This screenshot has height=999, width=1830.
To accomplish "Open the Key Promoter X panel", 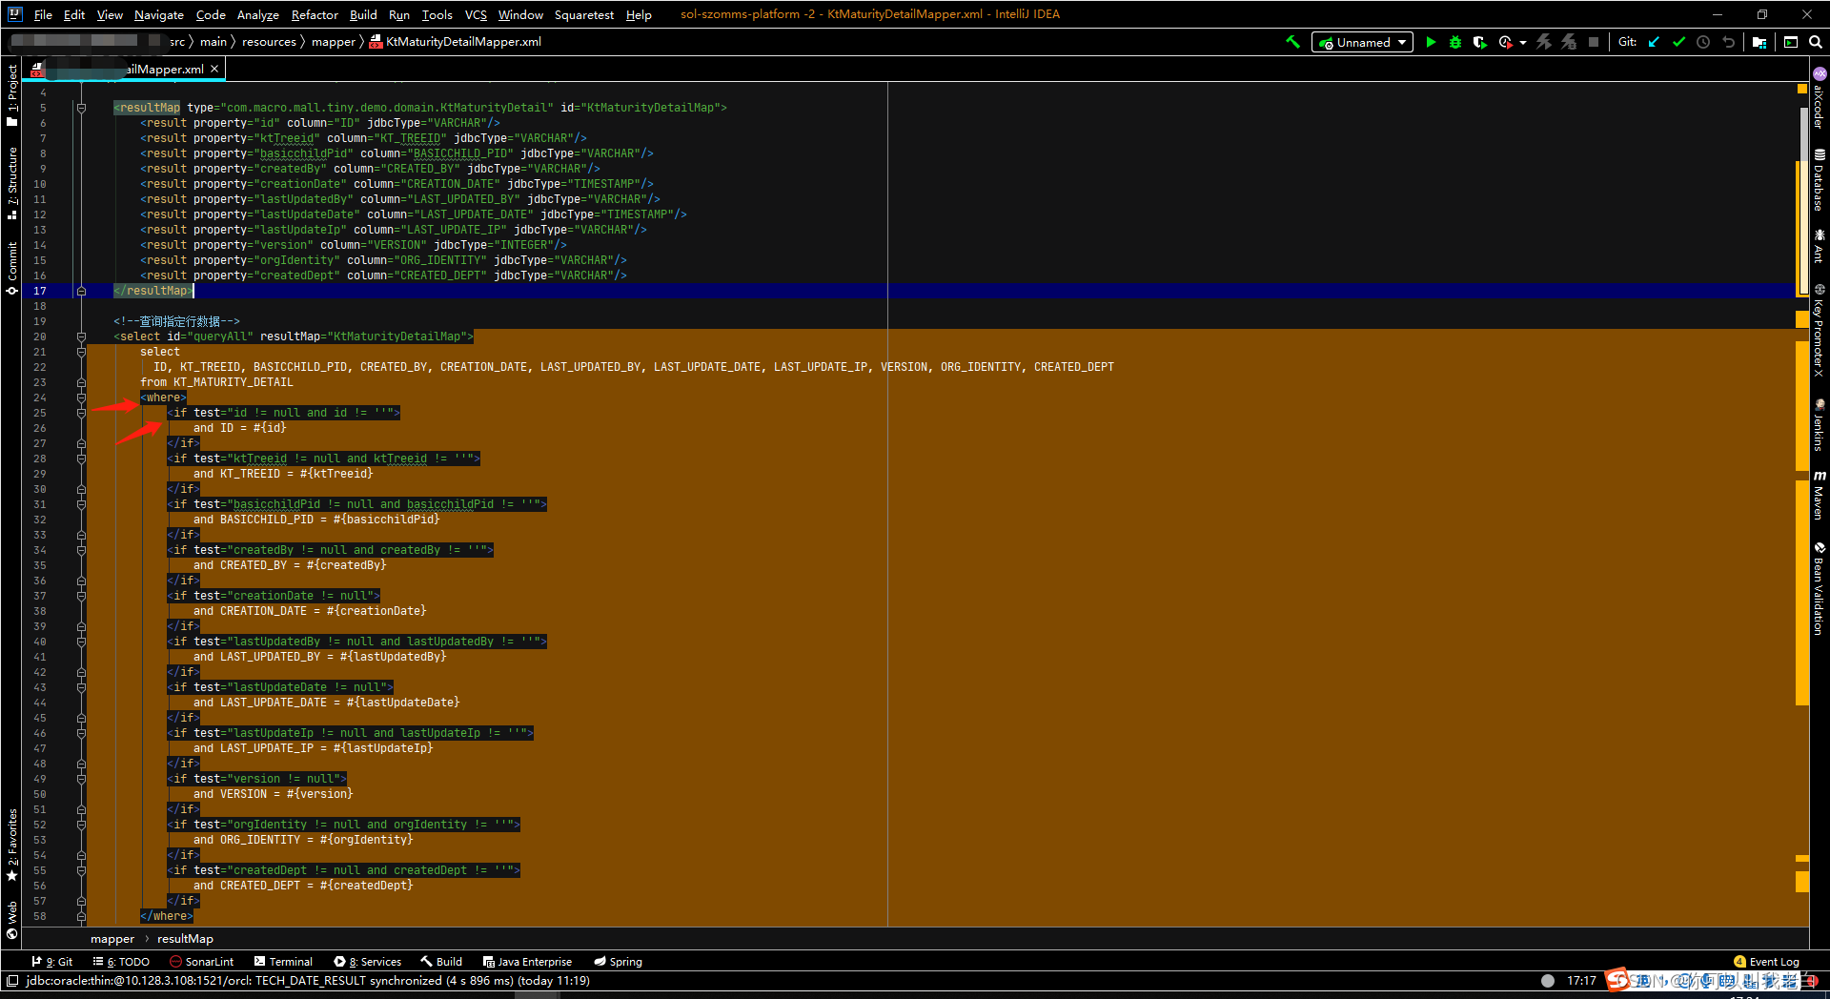I will 1819,331.
